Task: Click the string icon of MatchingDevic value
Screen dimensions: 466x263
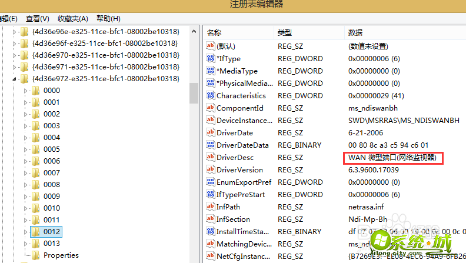Action: coord(211,244)
